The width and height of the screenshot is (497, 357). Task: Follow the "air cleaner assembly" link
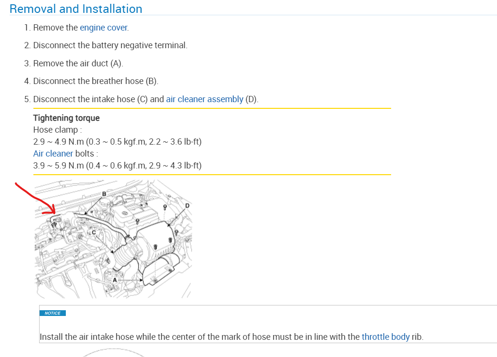click(x=204, y=99)
